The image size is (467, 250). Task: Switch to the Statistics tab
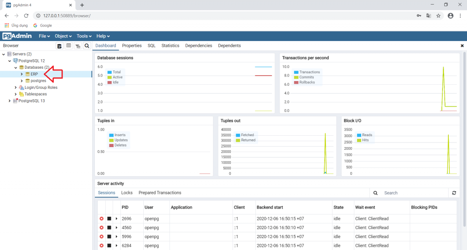(171, 46)
